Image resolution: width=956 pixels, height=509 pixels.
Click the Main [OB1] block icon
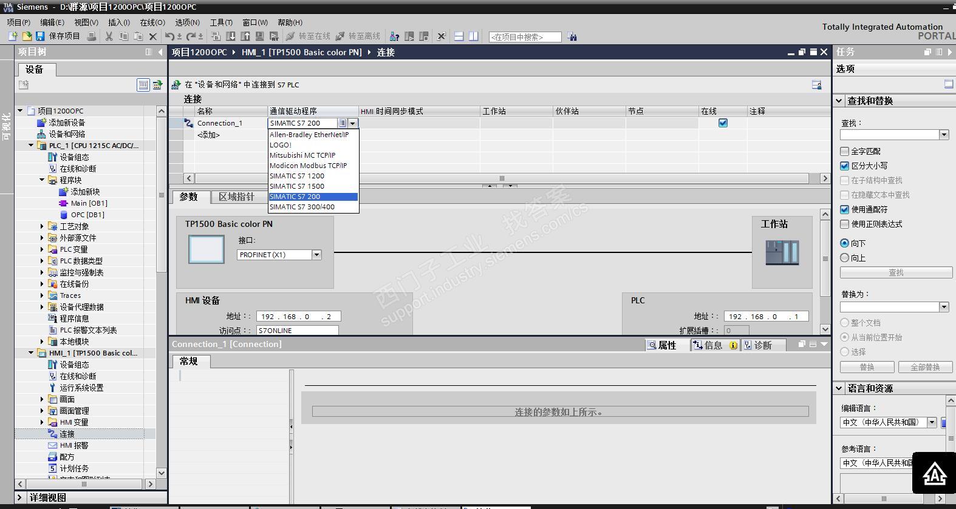(x=64, y=203)
